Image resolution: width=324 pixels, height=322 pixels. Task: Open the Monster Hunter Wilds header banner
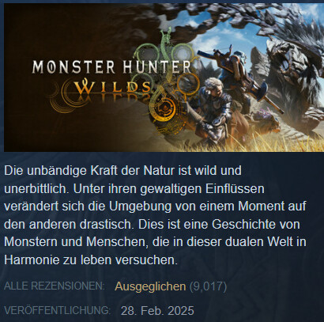click(164, 78)
